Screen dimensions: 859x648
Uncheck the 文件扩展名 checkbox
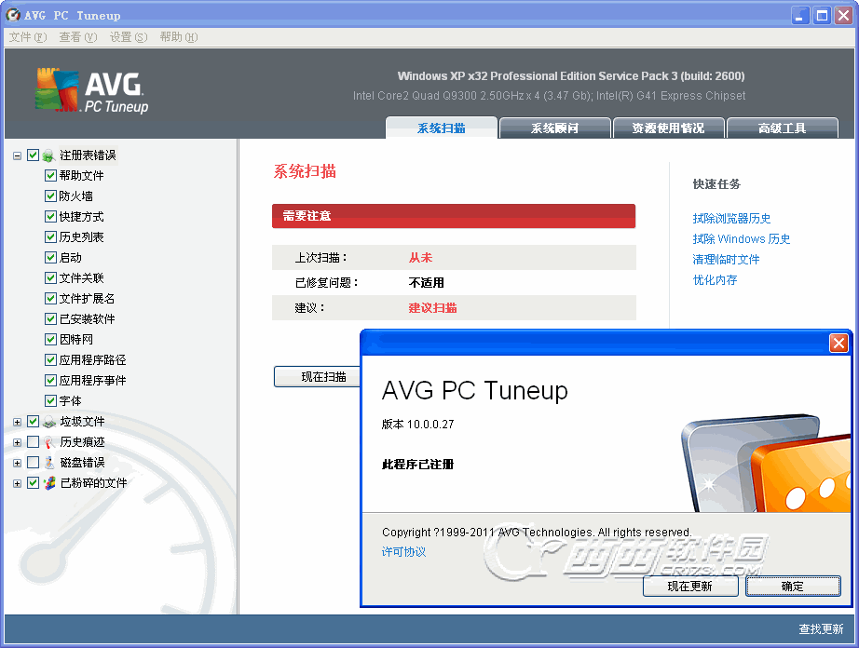coord(50,298)
